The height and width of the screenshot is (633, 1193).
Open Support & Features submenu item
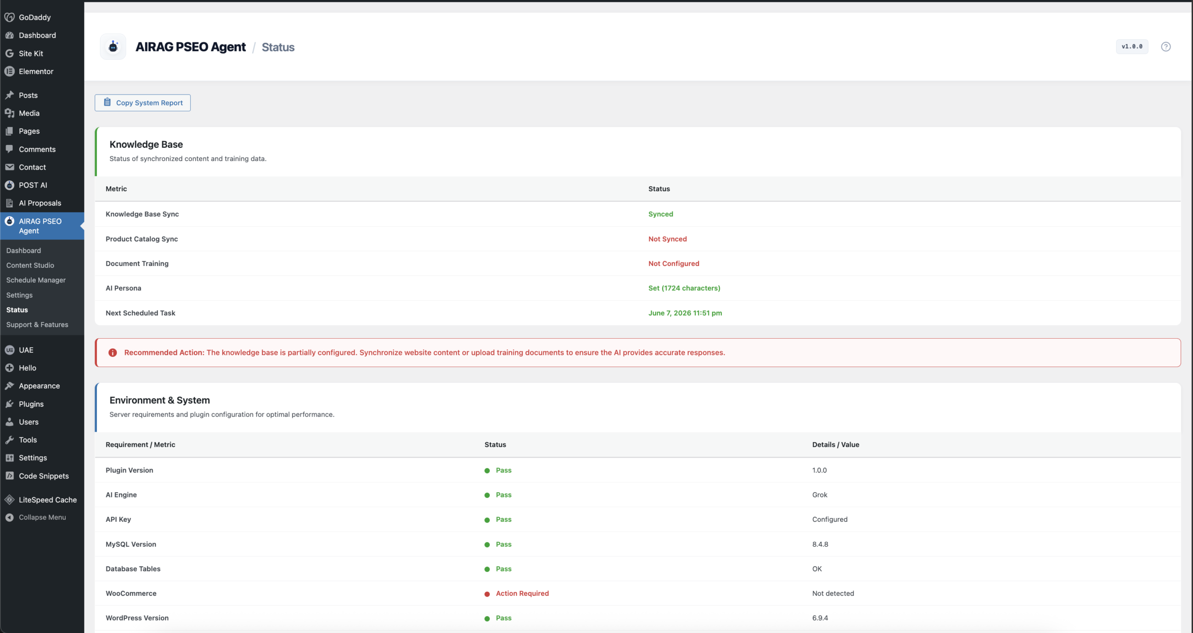37,325
